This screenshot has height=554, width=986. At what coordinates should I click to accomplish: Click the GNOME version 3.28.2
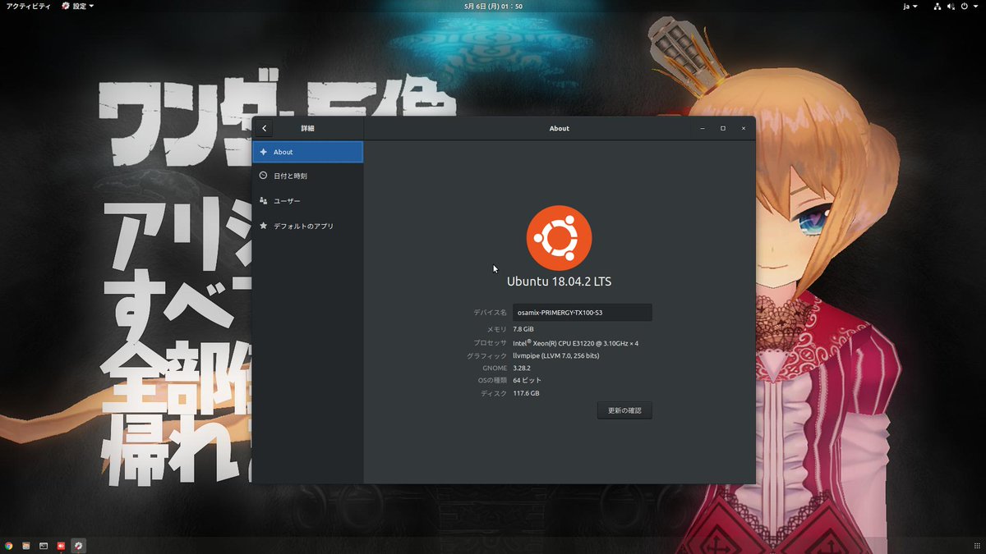(522, 368)
